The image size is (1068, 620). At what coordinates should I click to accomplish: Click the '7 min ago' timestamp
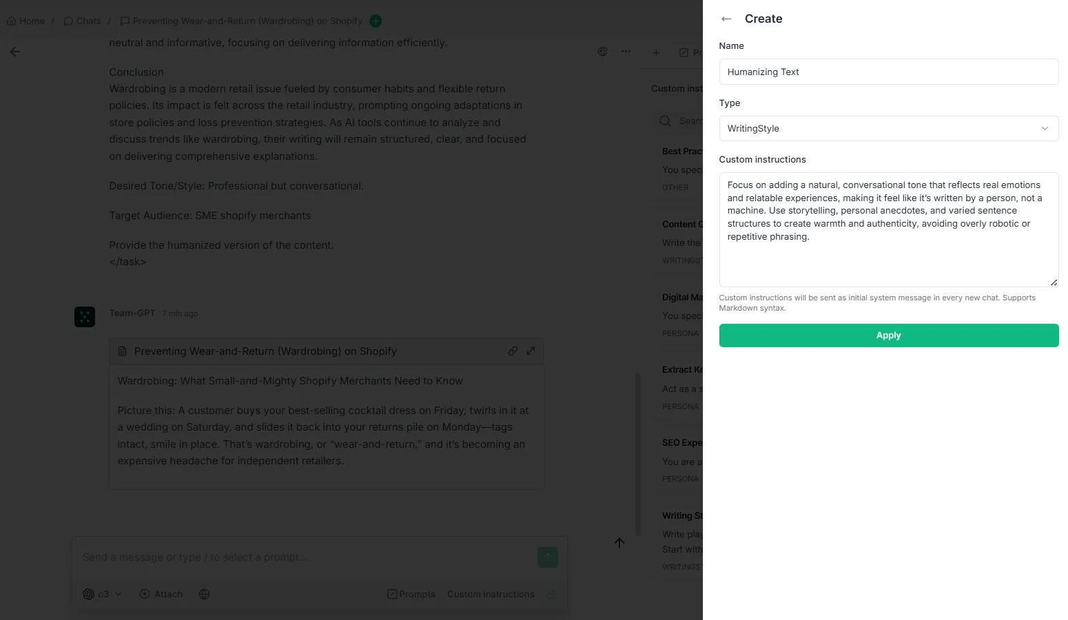tap(180, 313)
